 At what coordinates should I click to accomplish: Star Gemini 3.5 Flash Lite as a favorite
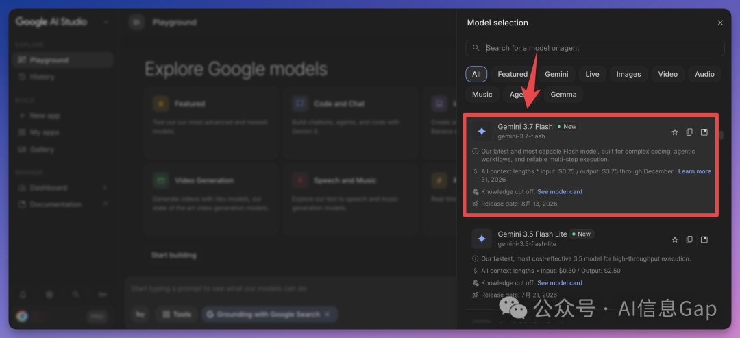point(675,240)
